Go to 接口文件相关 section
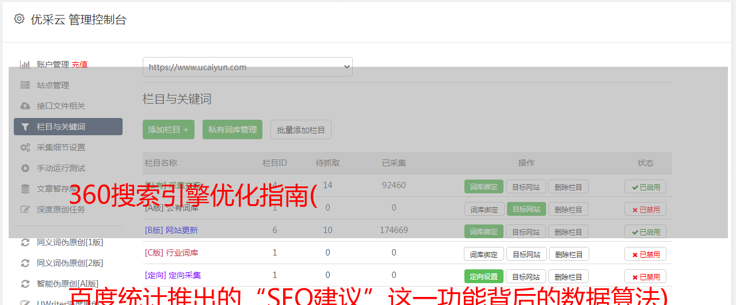This screenshot has width=736, height=305. pos(61,106)
